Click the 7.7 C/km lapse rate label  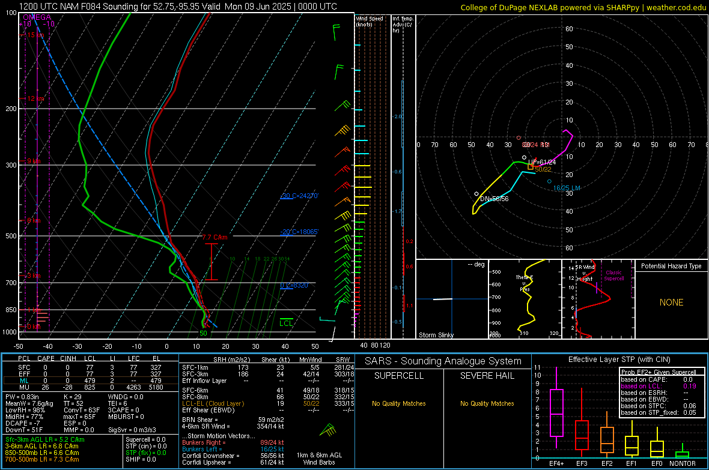point(215,237)
